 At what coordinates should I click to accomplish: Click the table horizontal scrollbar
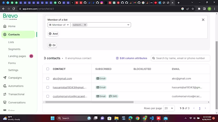(x=89, y=102)
